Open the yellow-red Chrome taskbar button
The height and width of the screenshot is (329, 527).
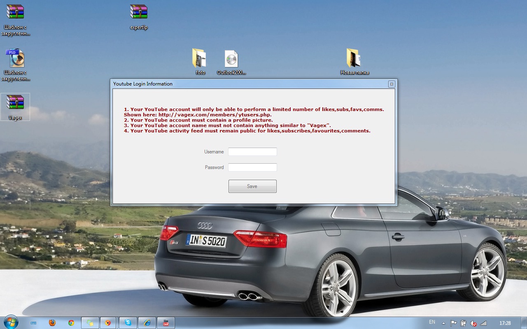[108, 323]
